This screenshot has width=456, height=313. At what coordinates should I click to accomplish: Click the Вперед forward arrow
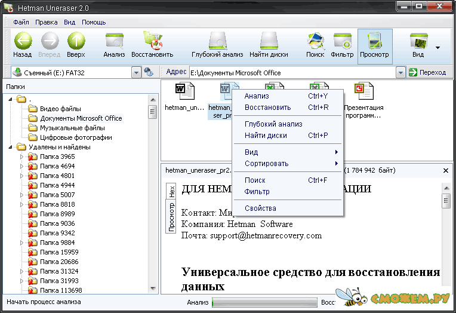(50, 45)
